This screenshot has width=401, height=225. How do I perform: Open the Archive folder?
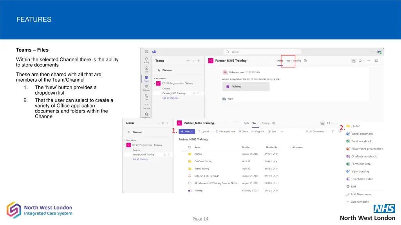198,154
